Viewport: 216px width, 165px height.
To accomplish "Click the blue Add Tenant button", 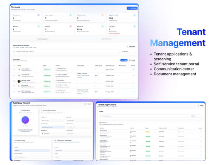I will click(x=132, y=8).
